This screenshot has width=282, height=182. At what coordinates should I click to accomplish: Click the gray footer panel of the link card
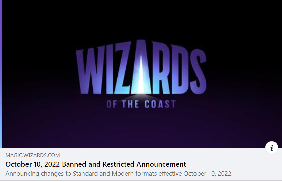coord(141,164)
